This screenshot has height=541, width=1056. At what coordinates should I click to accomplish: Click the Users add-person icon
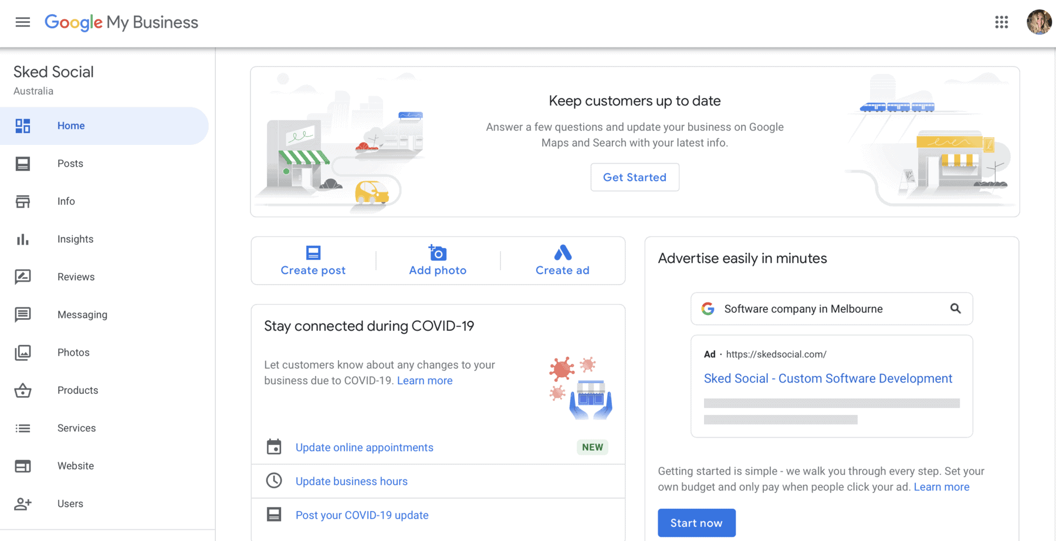(23, 504)
